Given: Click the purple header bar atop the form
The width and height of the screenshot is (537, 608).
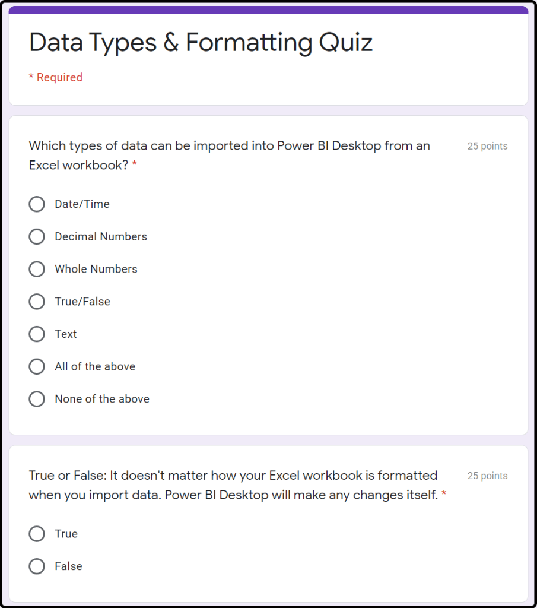Looking at the screenshot, I should [268, 10].
